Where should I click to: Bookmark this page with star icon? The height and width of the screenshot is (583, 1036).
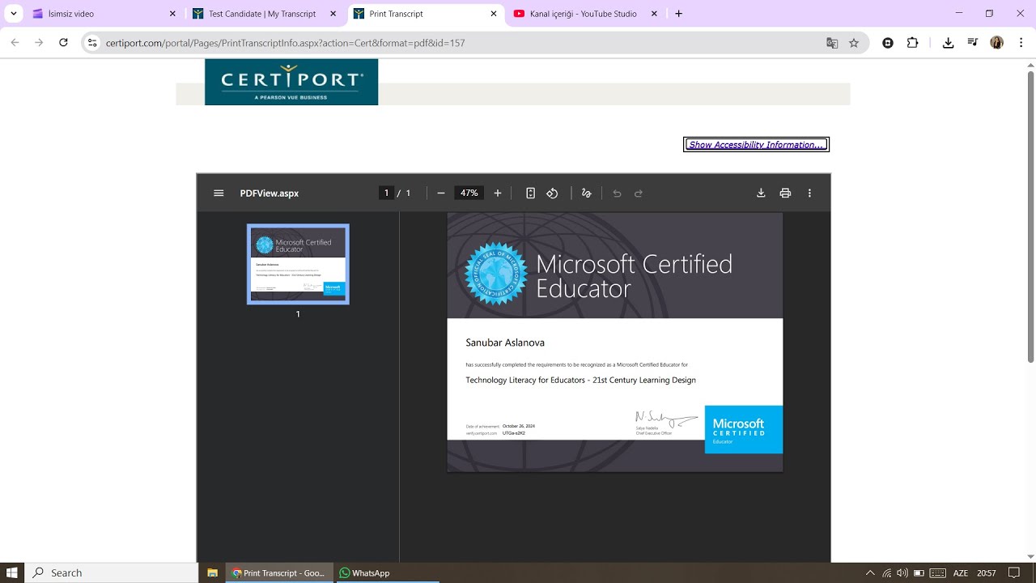854,43
